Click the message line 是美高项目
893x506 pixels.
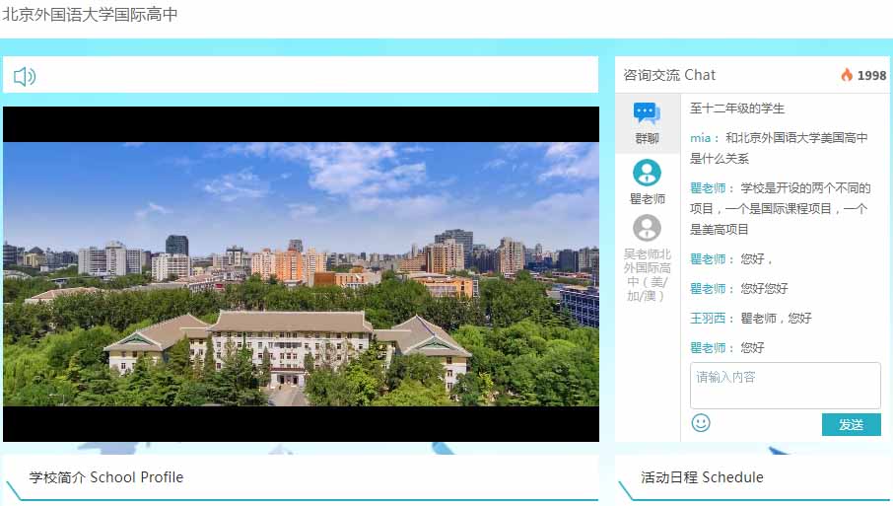pos(720,229)
